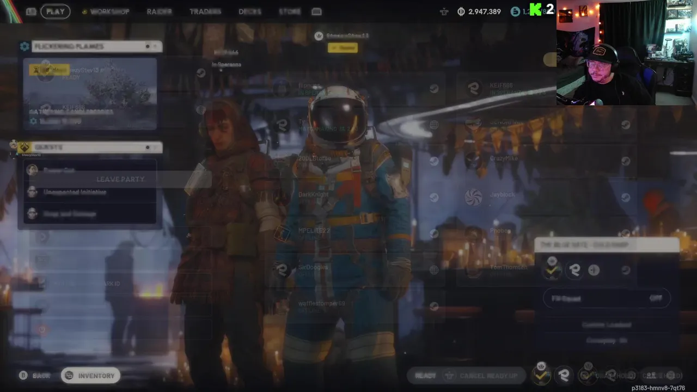Click the avatar beside Unexpected Initiative quest
This screenshot has width=697, height=392.
point(33,192)
